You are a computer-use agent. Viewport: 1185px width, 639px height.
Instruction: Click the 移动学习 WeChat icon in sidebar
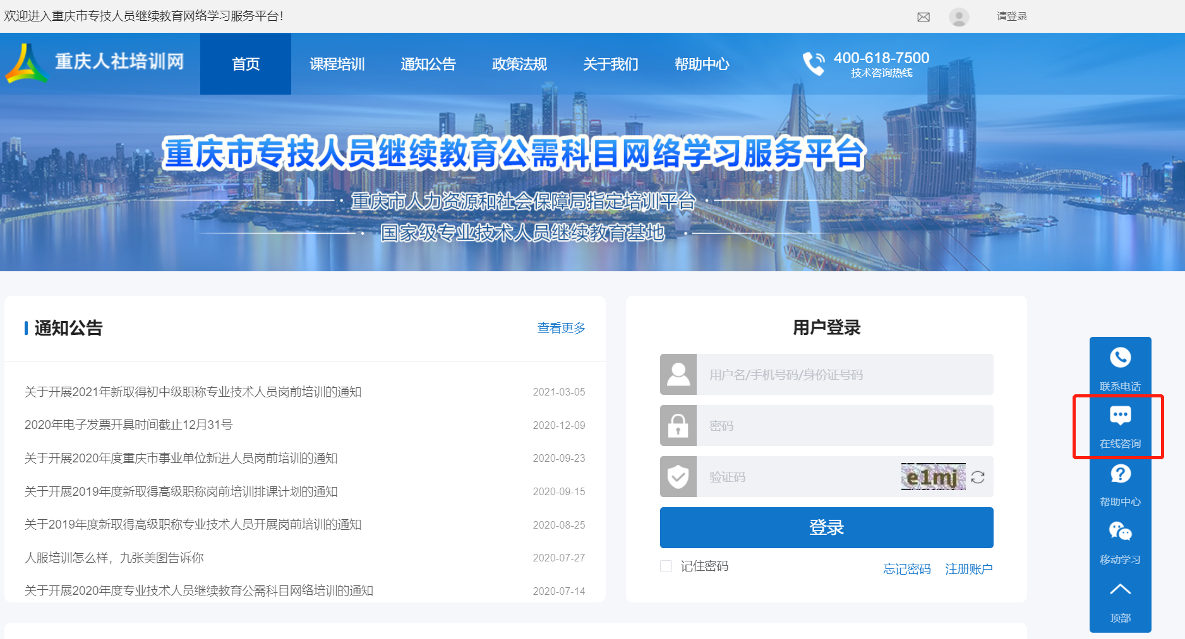coord(1121,532)
